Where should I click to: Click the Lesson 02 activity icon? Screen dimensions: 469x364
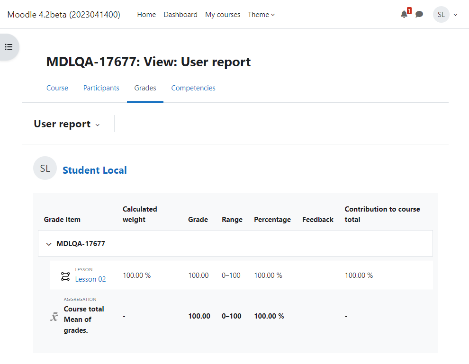coord(65,276)
